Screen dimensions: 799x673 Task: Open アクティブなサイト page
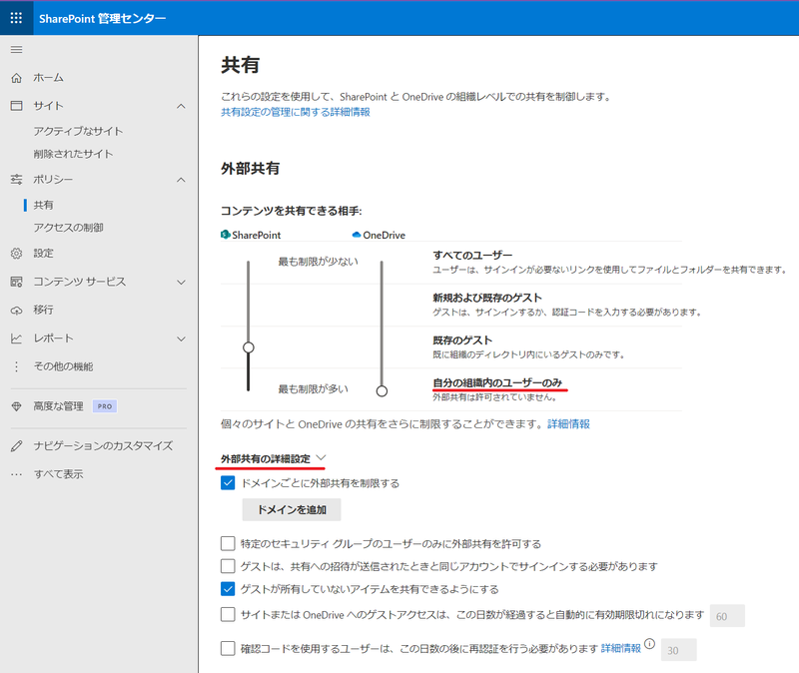78,132
